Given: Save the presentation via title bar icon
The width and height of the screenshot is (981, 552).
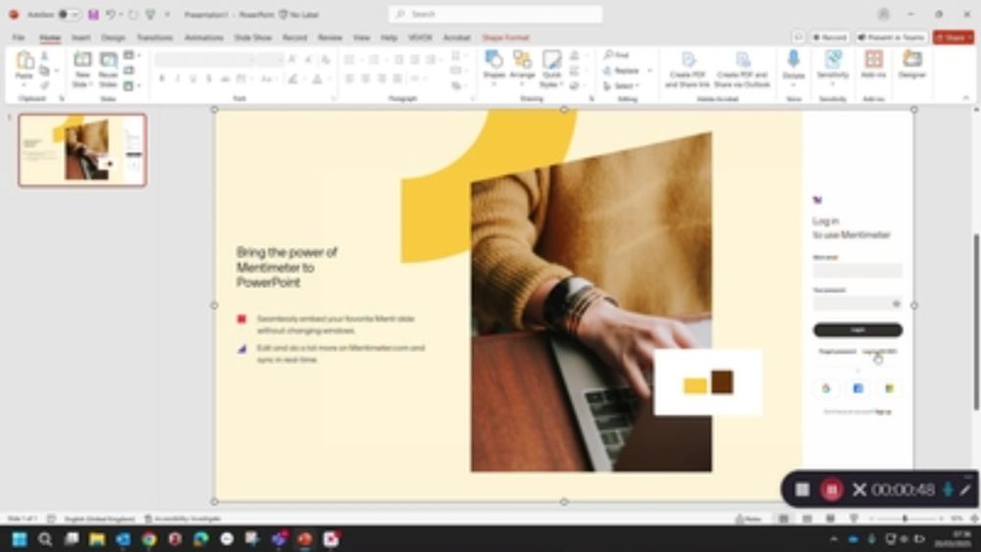Looking at the screenshot, I should [x=93, y=15].
